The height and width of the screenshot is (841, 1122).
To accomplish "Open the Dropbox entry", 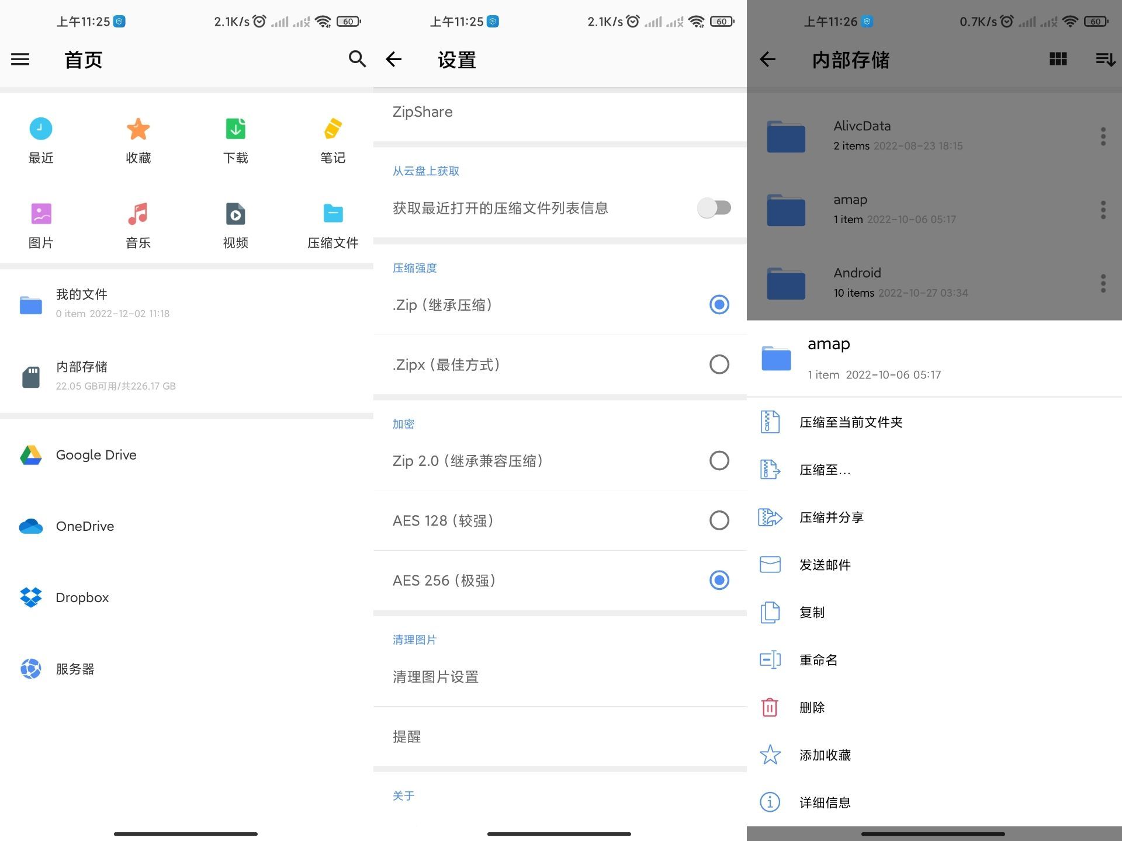I will pos(187,597).
